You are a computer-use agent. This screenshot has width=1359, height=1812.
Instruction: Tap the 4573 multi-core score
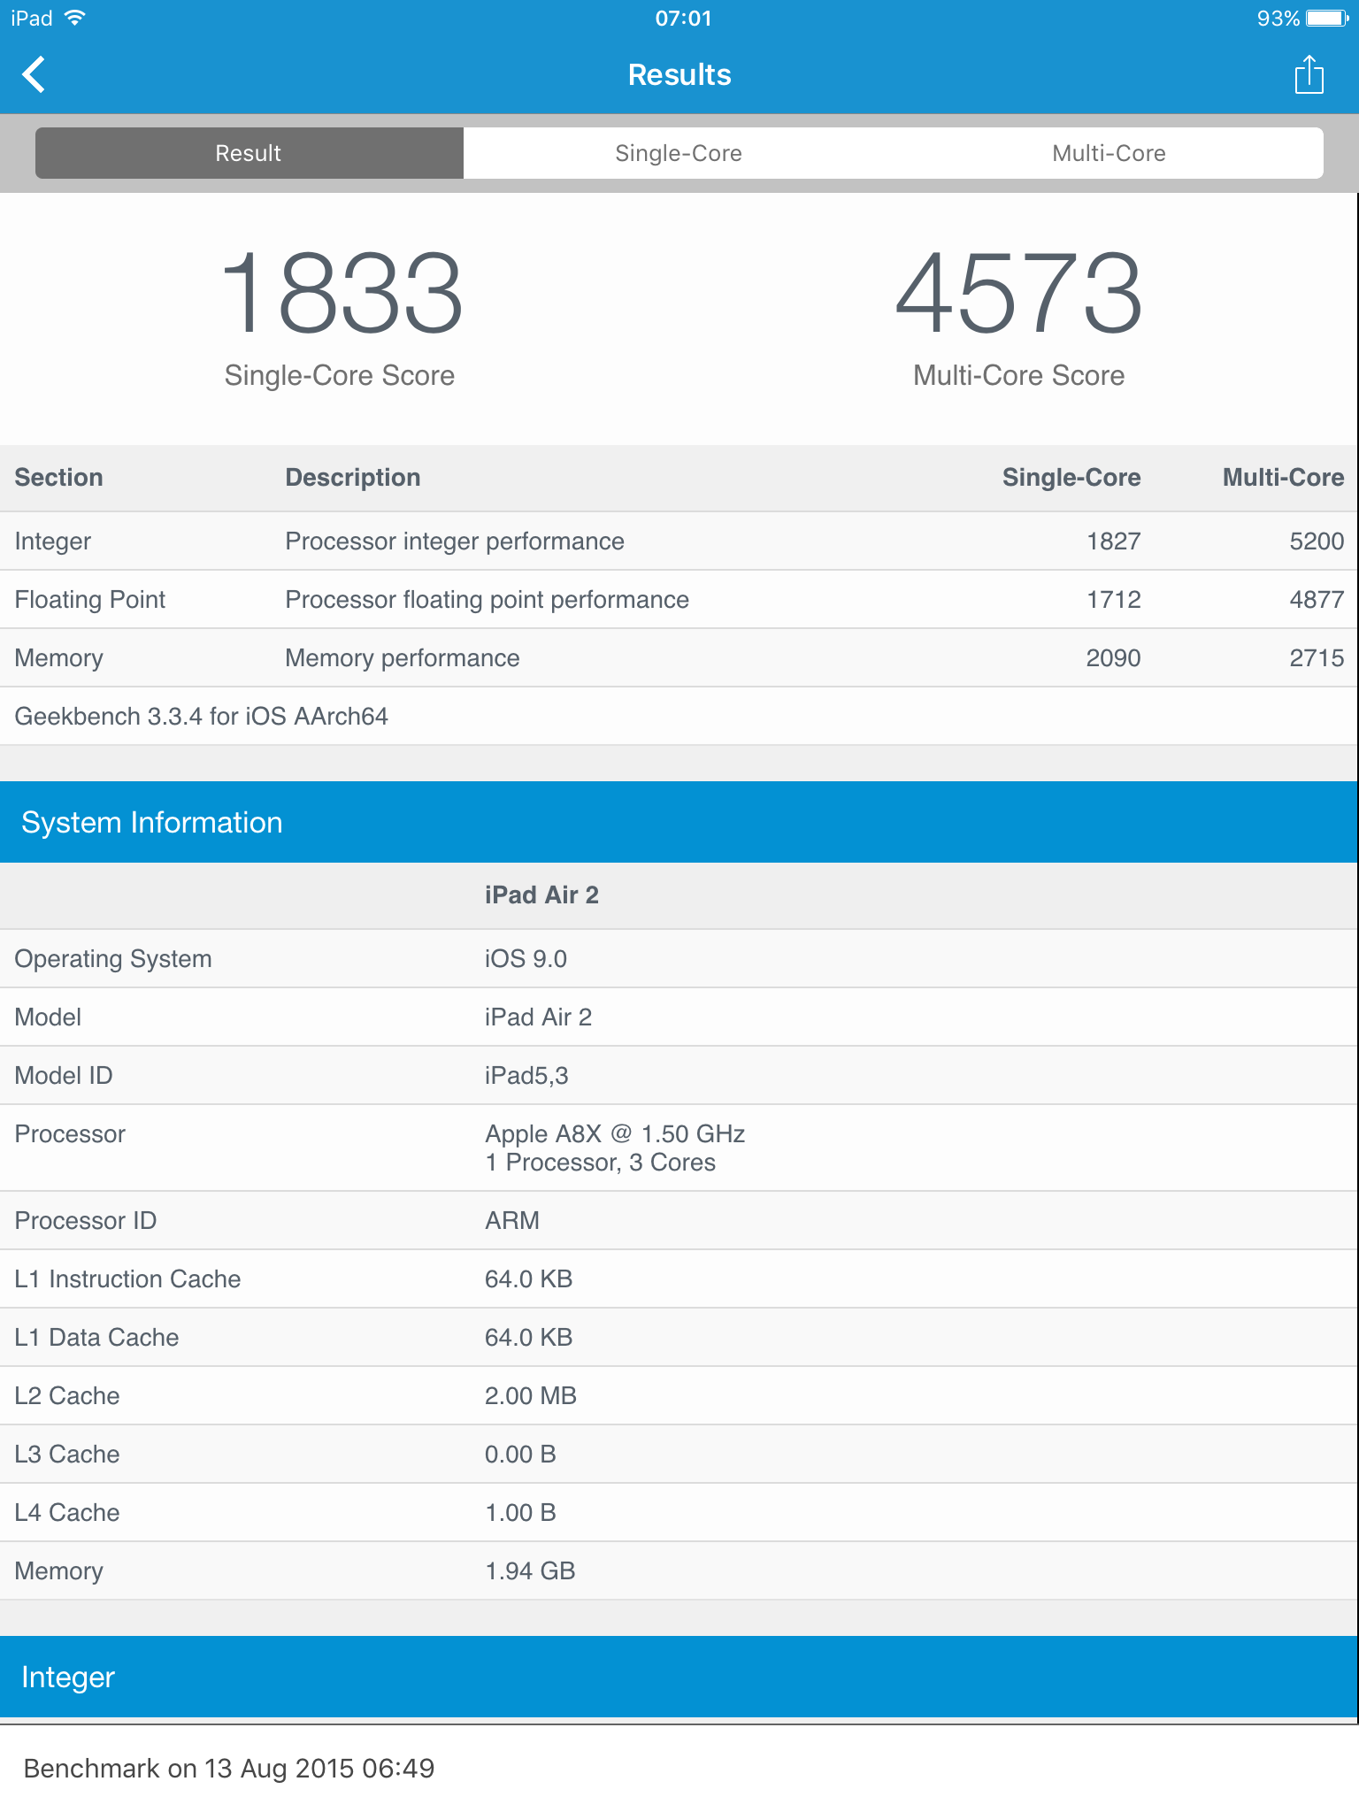click(x=1019, y=293)
